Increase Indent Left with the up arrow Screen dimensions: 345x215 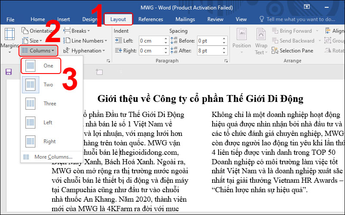coord(166,39)
